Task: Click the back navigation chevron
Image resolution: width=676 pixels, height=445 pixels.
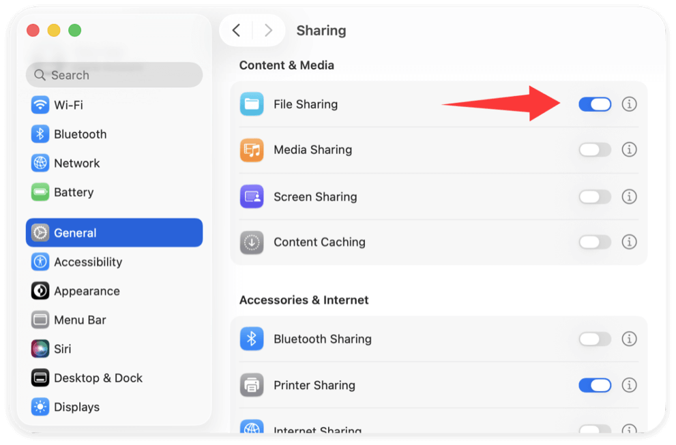Action: click(x=237, y=30)
